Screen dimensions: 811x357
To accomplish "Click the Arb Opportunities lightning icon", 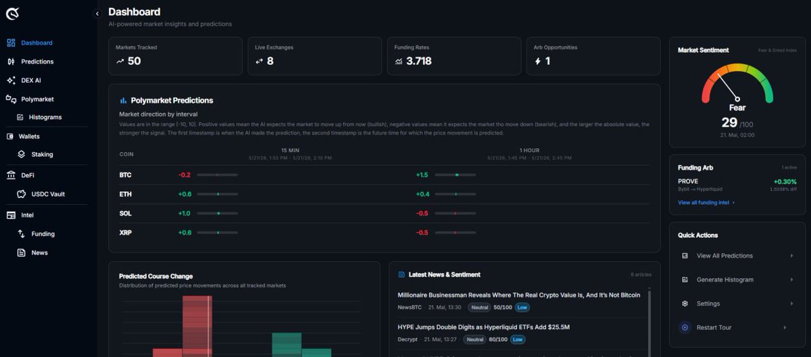I will (538, 61).
